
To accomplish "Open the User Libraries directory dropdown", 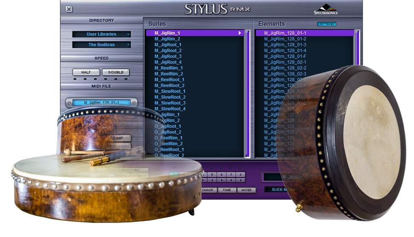I will (102, 34).
